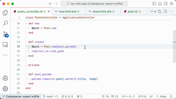176x99 pixels.
Task: Click the editor vertical scrollbar
Action: 174,46
